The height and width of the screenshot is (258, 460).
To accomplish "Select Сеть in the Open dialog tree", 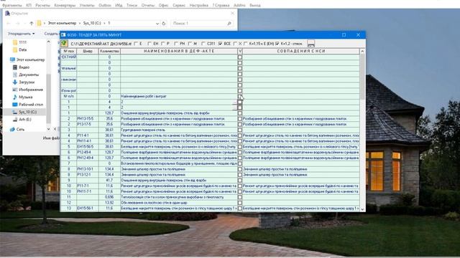I will tap(17, 129).
